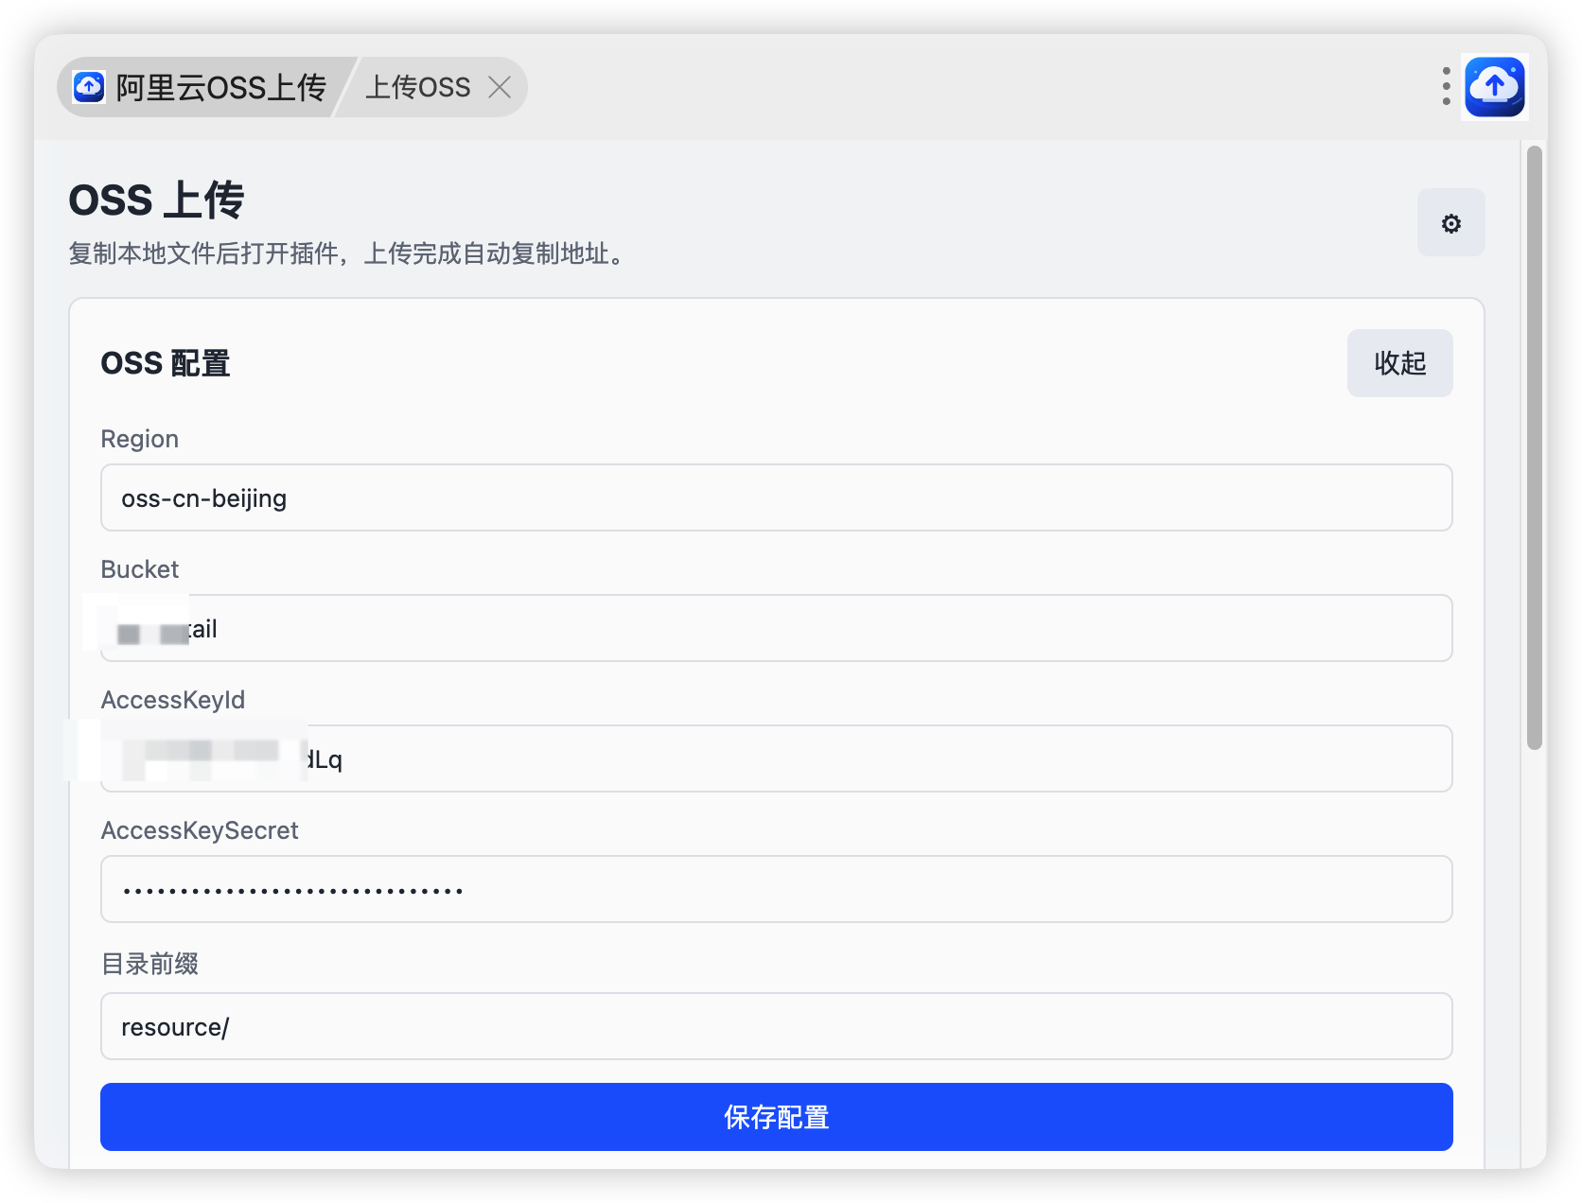Focus the Region input field
This screenshot has width=1582, height=1203.
tap(776, 497)
